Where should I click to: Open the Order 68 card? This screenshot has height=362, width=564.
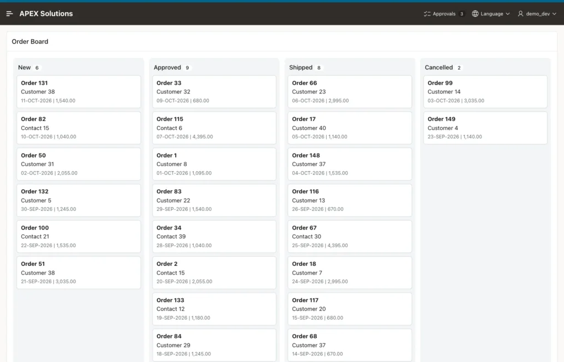350,345
